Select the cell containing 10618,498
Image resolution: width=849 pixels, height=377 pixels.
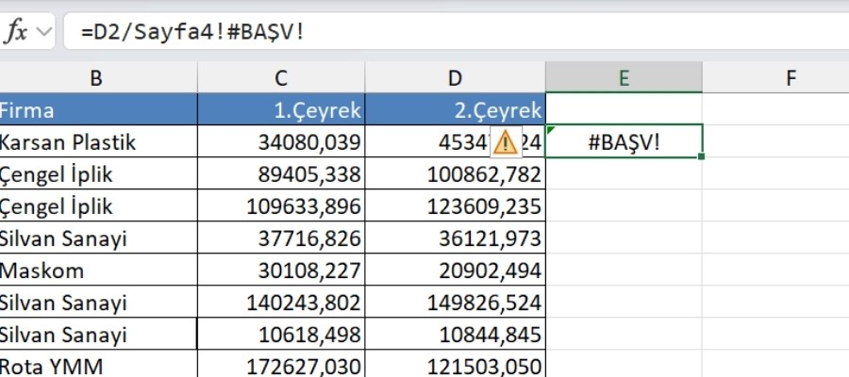280,335
